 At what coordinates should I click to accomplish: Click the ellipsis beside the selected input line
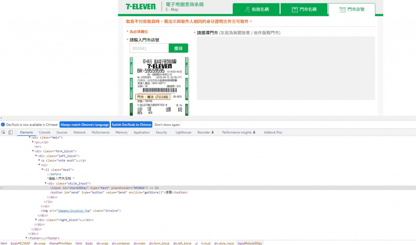click(1, 188)
